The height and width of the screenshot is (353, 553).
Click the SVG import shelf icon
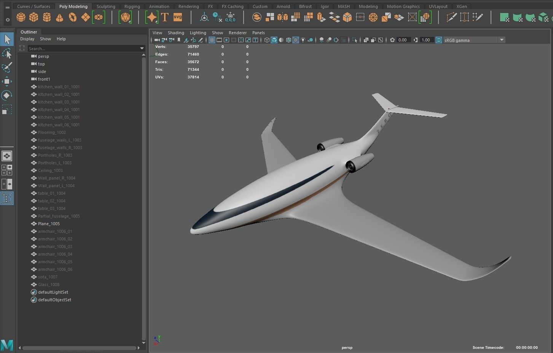pyautogui.click(x=178, y=17)
